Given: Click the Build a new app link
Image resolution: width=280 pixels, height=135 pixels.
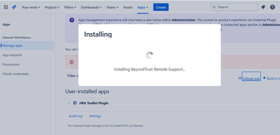Looking at the screenshot, I should (x=273, y=78).
